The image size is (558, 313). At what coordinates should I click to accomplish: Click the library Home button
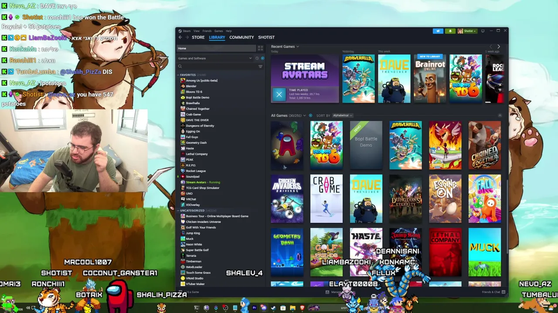click(216, 48)
